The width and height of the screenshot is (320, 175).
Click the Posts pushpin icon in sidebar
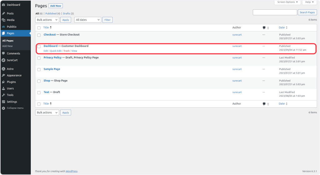(3, 13)
